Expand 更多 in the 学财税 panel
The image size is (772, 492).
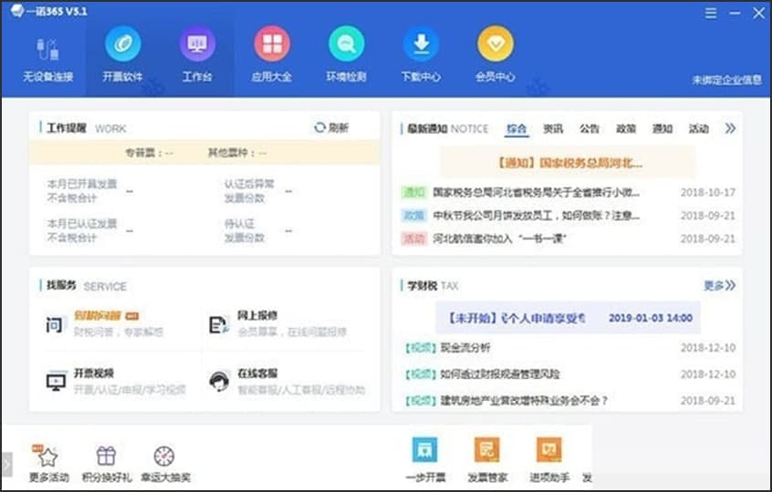(719, 285)
